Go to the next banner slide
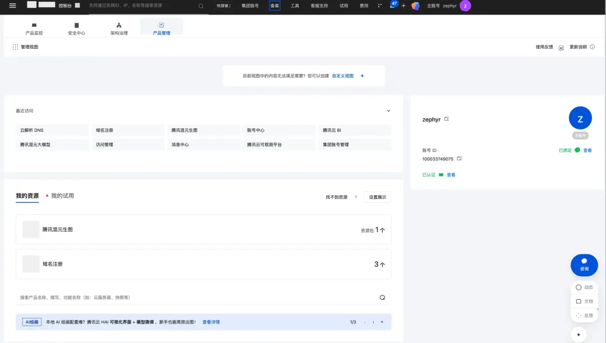606x343 pixels. [373, 322]
